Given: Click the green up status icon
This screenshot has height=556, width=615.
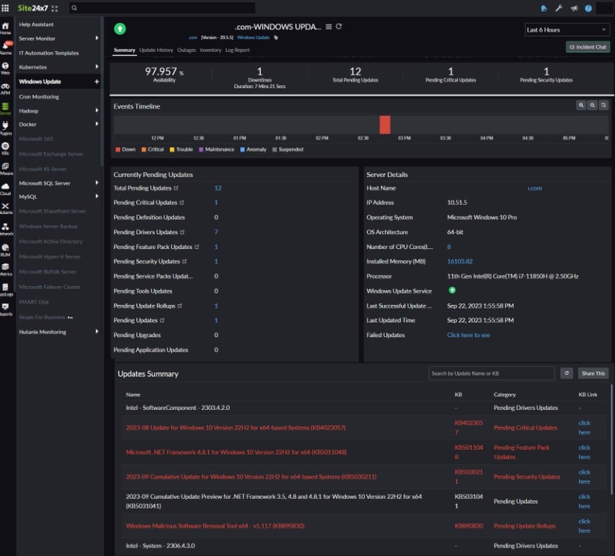Looking at the screenshot, I should tap(120, 29).
